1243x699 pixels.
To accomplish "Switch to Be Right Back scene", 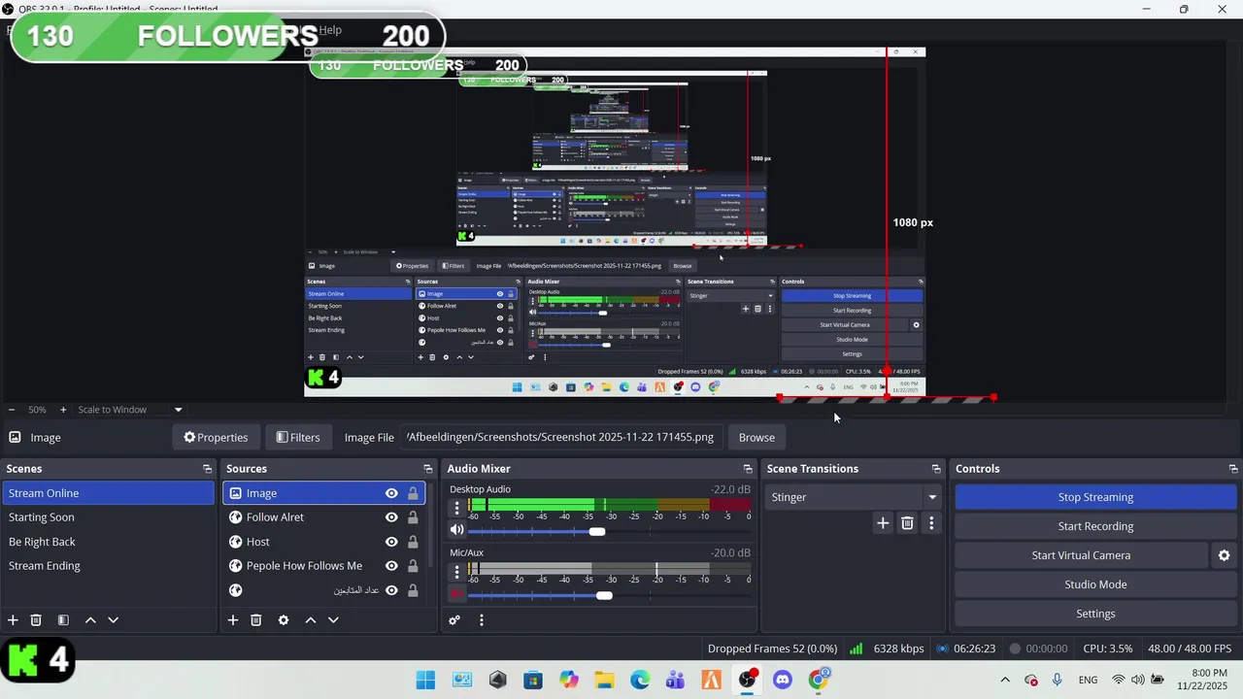I will 108,542.
